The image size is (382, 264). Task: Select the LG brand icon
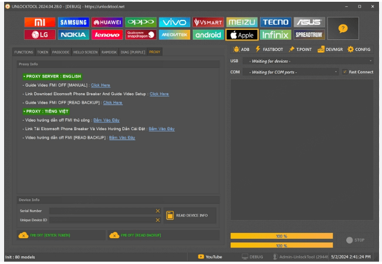point(40,35)
